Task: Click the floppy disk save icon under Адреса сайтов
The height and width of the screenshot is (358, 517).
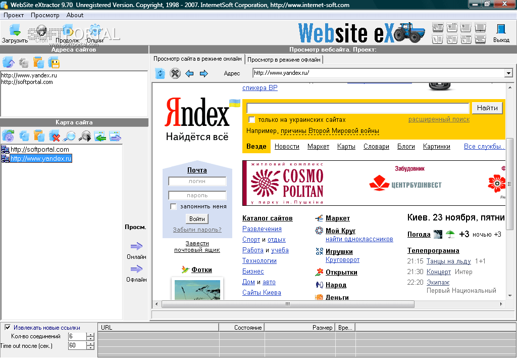Action: click(x=54, y=62)
